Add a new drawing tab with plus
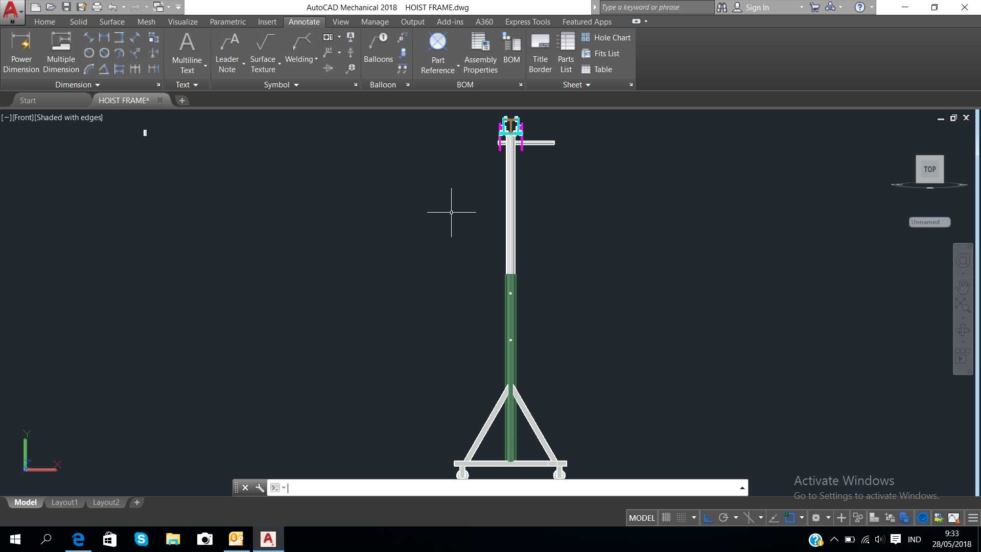981x552 pixels. coord(182,100)
